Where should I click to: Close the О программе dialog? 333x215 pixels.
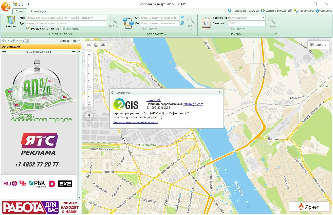tap(219, 92)
